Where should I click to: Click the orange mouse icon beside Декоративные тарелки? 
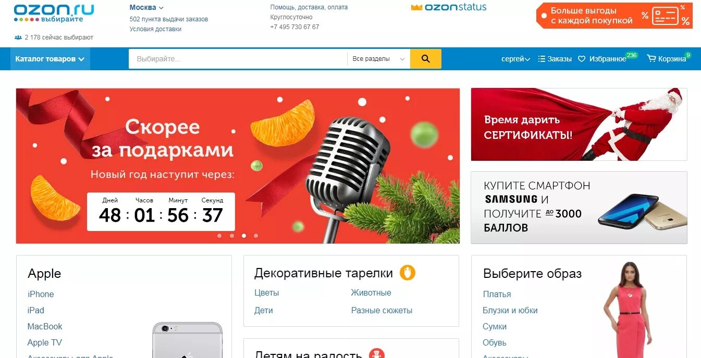click(408, 273)
